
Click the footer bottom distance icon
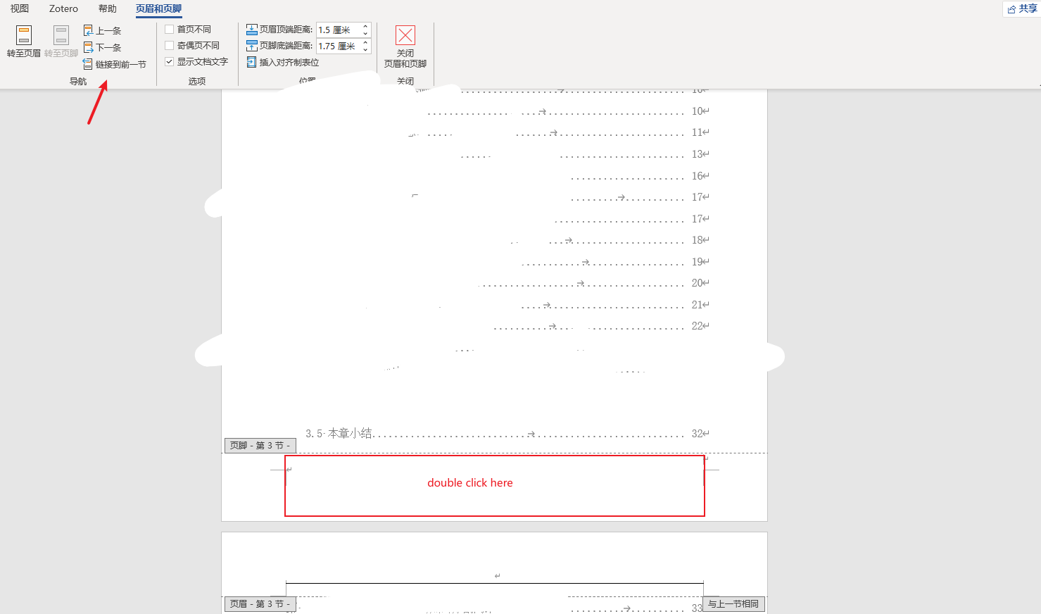click(252, 46)
